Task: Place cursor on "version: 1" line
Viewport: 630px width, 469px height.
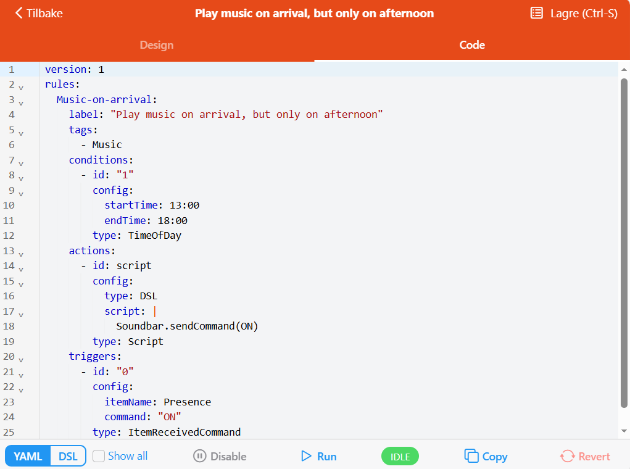Action: pos(74,69)
